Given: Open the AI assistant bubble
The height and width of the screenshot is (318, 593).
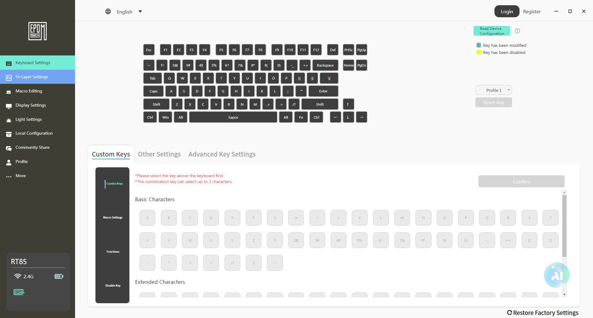Looking at the screenshot, I should coord(557,275).
